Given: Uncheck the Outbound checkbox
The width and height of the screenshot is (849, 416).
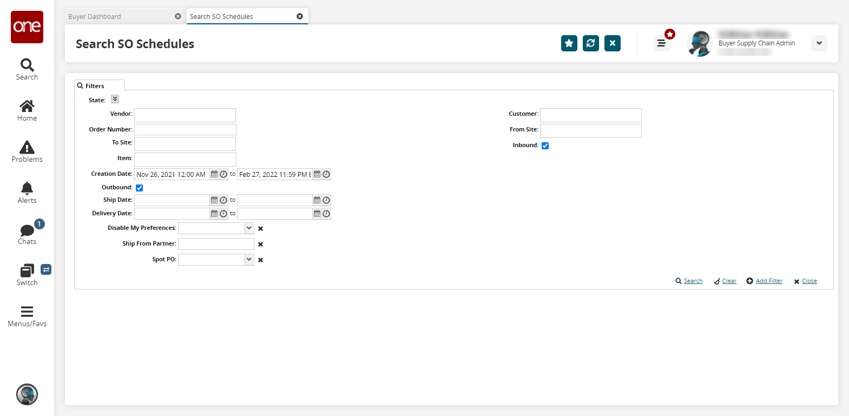Looking at the screenshot, I should coord(139,188).
